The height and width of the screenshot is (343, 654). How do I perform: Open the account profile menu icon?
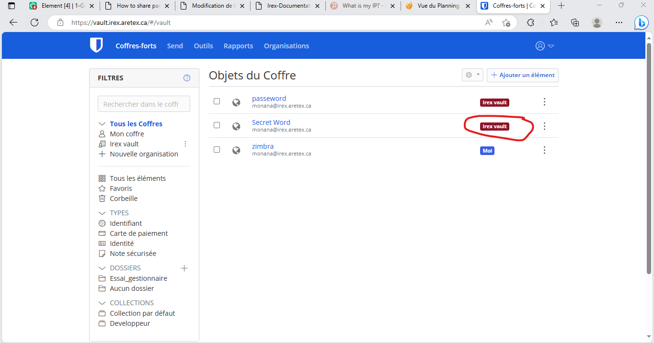point(540,46)
